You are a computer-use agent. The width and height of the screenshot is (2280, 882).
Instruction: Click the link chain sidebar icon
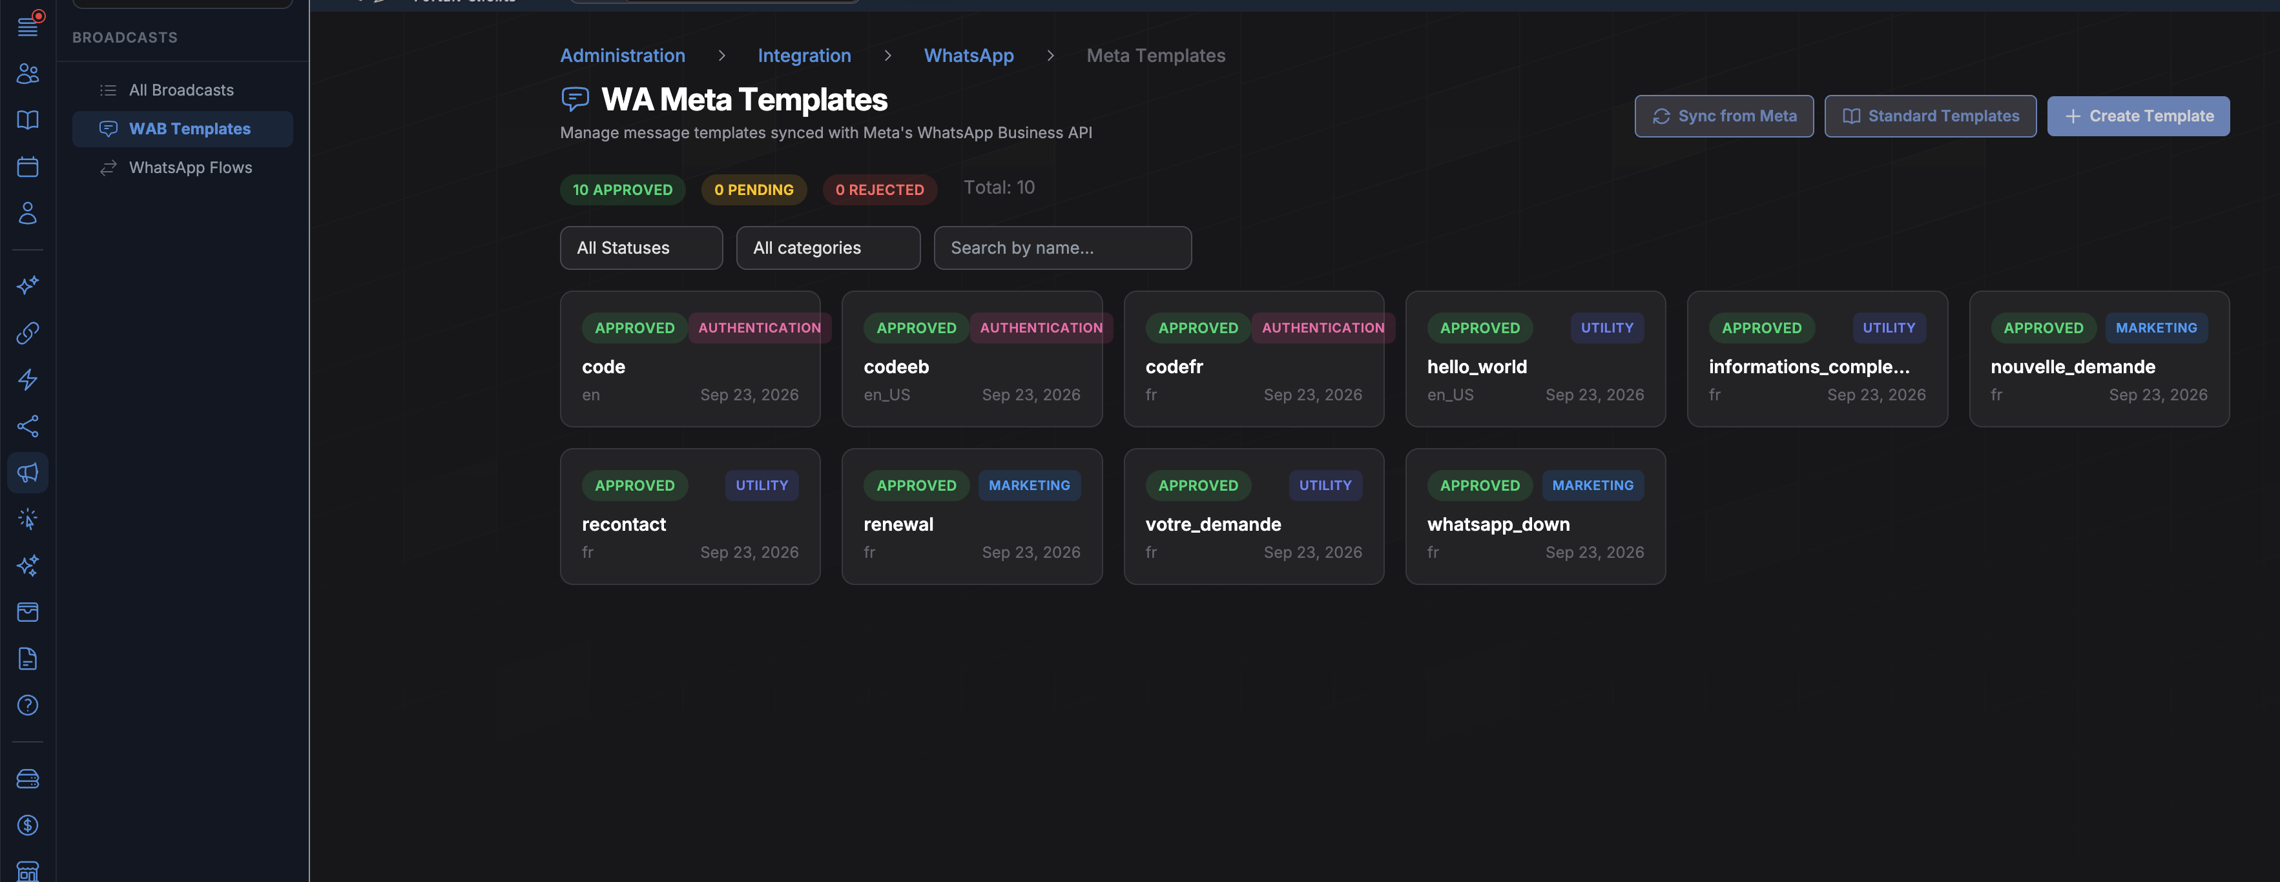(27, 333)
